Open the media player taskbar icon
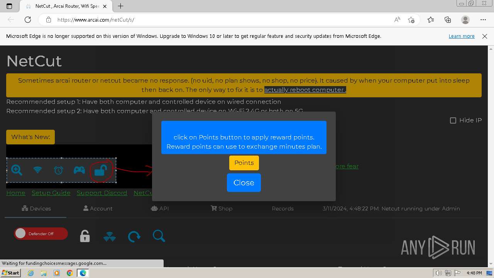 click(57, 273)
